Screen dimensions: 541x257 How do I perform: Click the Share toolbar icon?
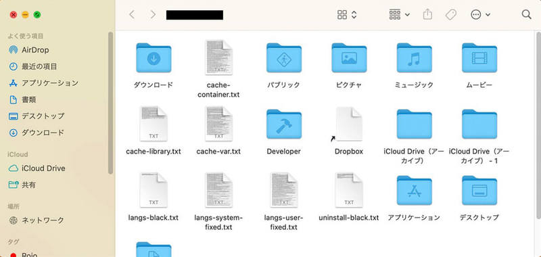(427, 14)
